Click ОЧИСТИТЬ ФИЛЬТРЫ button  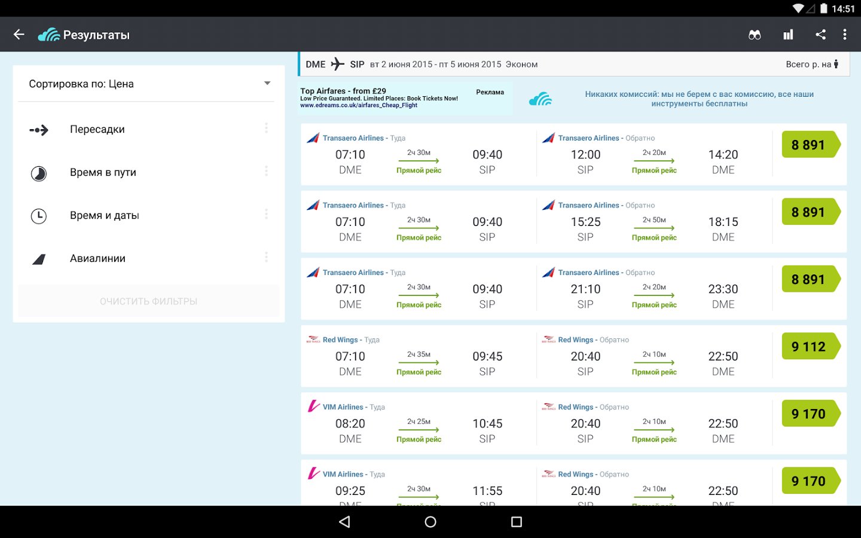[149, 301]
